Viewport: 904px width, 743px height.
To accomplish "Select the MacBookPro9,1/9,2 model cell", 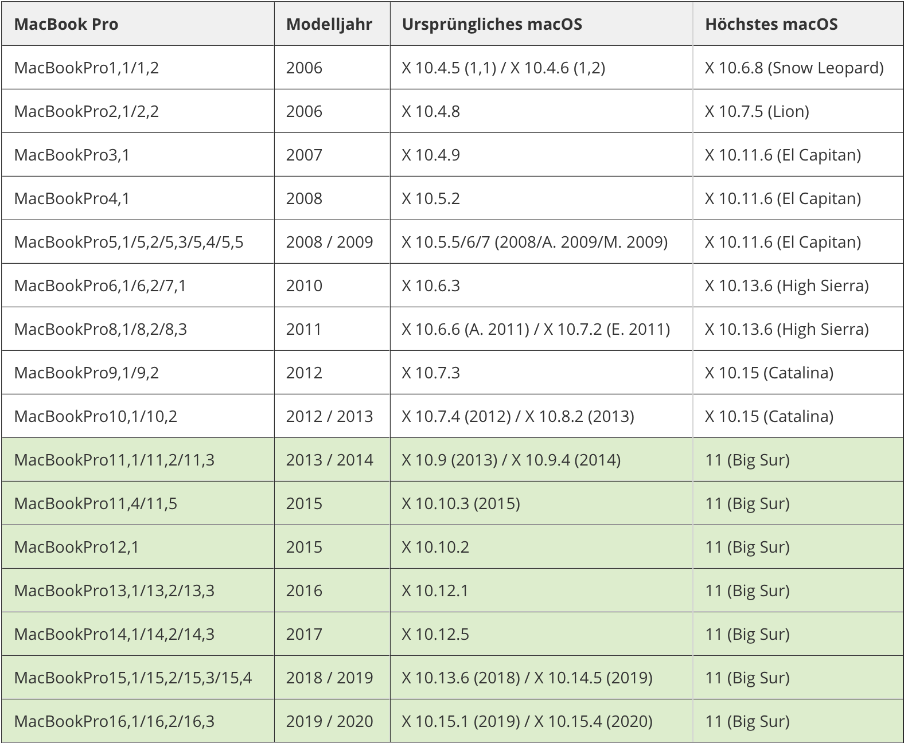I will [87, 373].
